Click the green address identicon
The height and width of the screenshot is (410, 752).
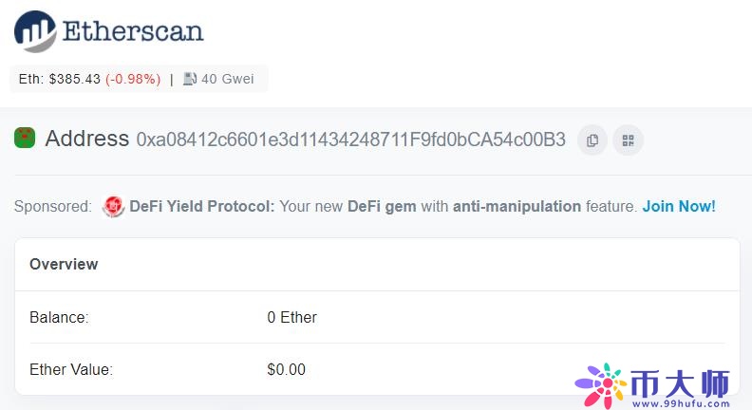tap(25, 138)
